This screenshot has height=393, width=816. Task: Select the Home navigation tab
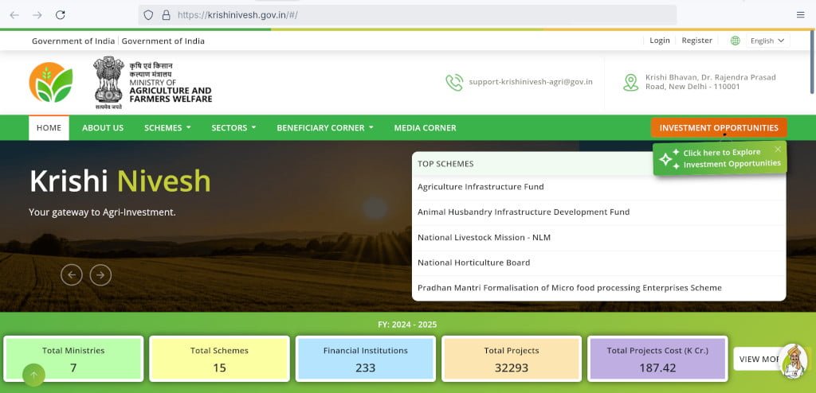[49, 128]
